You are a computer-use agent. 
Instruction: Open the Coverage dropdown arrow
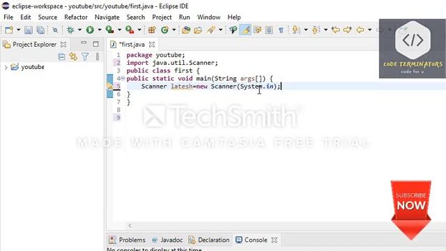(119, 30)
